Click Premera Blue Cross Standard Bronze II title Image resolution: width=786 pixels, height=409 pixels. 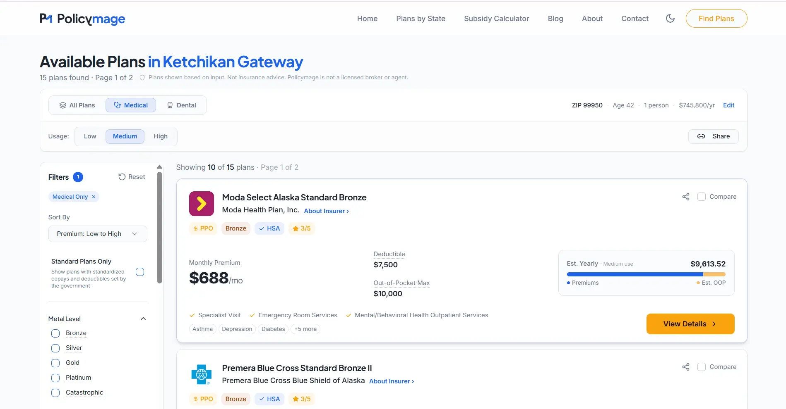click(297, 368)
